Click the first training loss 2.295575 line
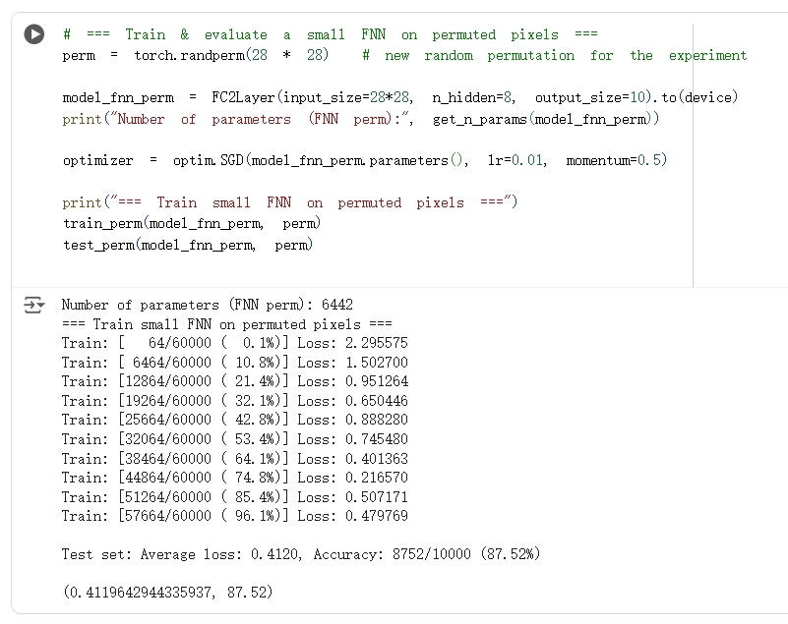Viewport: 788px width, 624px height. (234, 343)
